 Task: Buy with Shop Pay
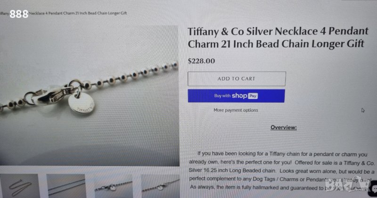236,96
